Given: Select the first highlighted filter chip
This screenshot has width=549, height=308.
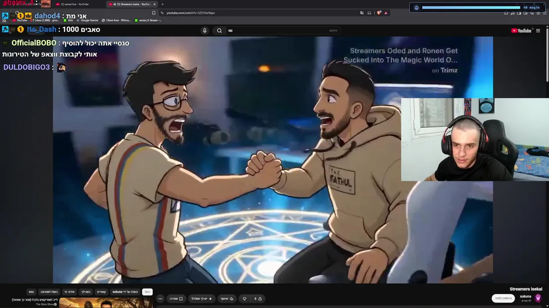Looking at the screenshot, I should (x=147, y=292).
